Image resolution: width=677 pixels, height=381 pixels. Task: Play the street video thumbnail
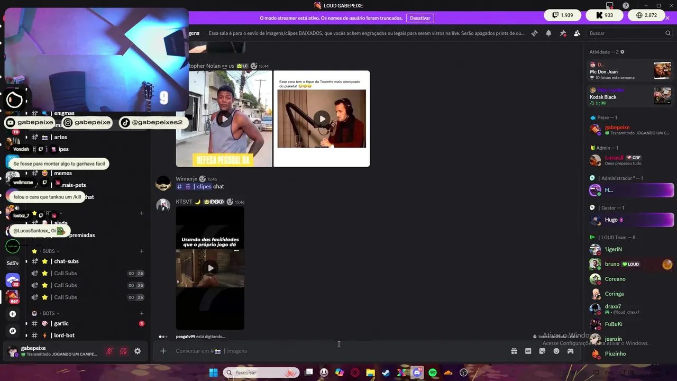click(x=224, y=119)
